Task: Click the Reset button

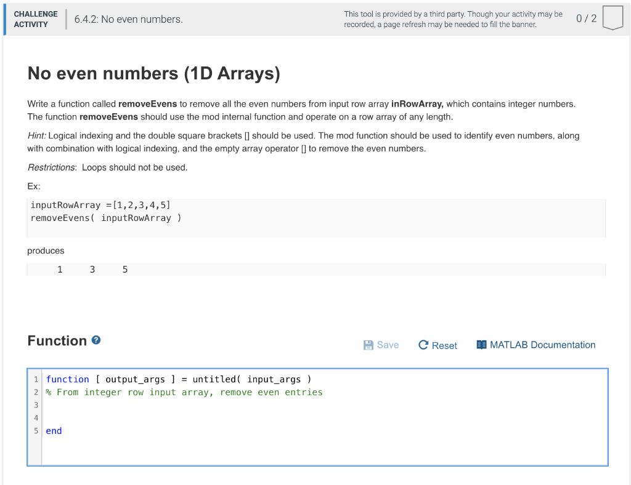Action: click(x=438, y=345)
